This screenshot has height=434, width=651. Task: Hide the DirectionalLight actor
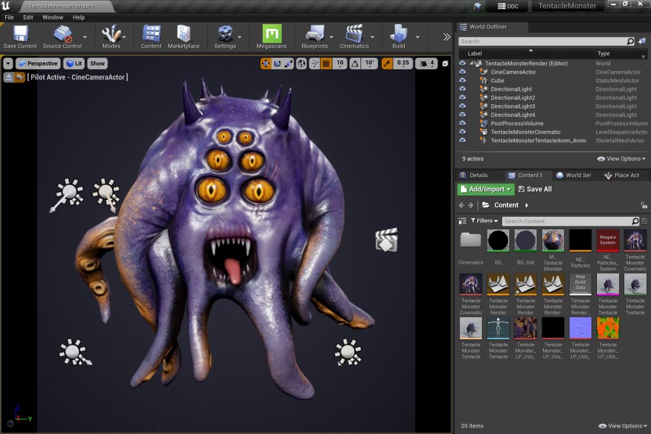(x=463, y=89)
